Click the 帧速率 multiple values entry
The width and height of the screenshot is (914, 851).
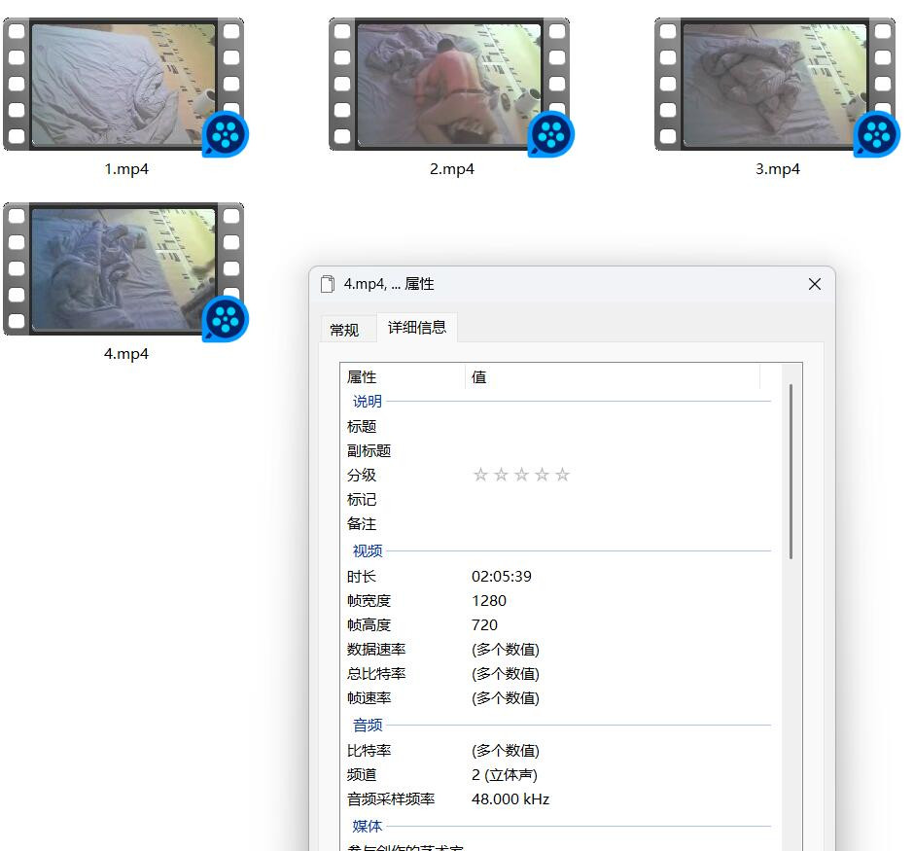coord(506,698)
